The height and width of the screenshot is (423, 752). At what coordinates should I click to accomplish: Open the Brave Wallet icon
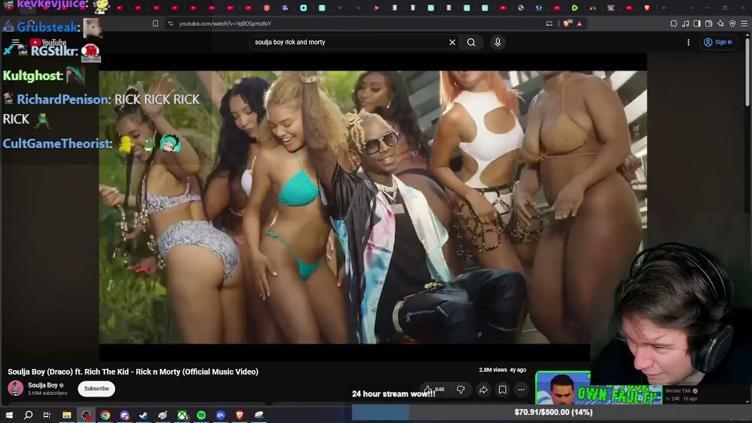pos(709,23)
